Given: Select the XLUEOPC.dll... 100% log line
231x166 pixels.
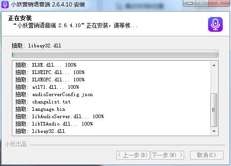Looking at the screenshot, I should coord(50,80).
